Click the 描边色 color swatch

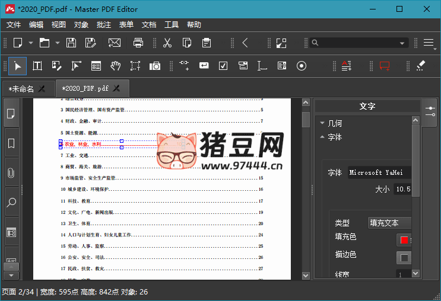pyautogui.click(x=404, y=258)
